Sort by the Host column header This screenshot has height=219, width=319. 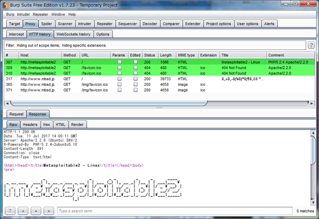40,55
